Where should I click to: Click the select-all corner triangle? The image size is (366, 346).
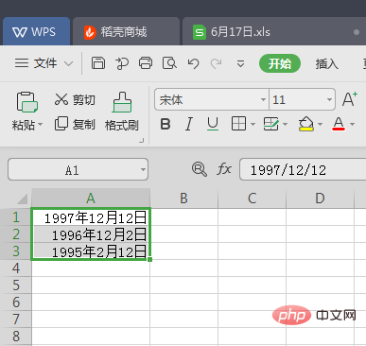click(23, 199)
